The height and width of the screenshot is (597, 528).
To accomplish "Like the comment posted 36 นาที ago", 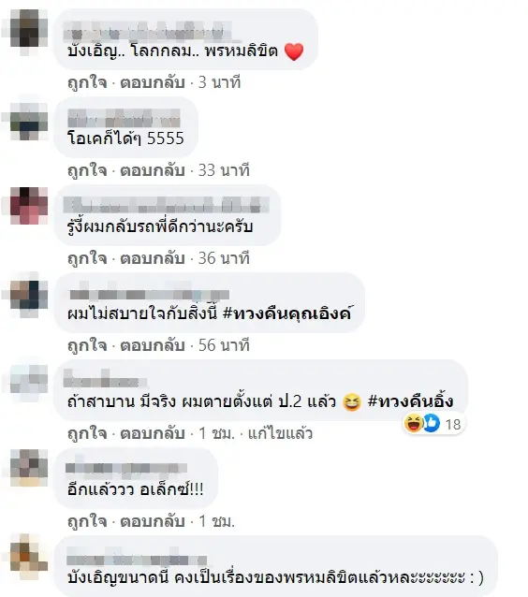I will [x=87, y=258].
